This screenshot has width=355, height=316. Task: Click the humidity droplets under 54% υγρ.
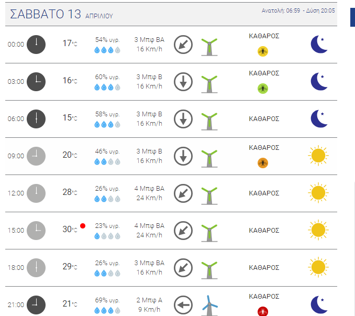coord(107,50)
